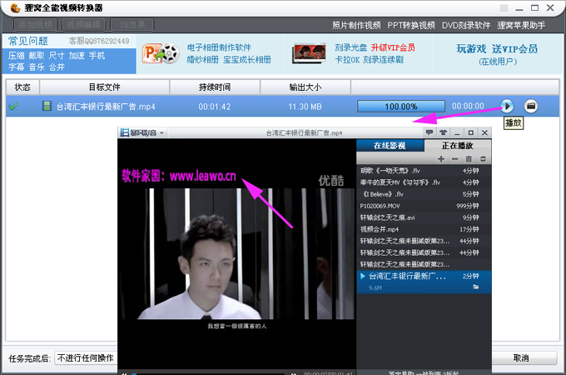Open 宝宝成长相册 link
Screen dimensions: 566x375
[247, 60]
